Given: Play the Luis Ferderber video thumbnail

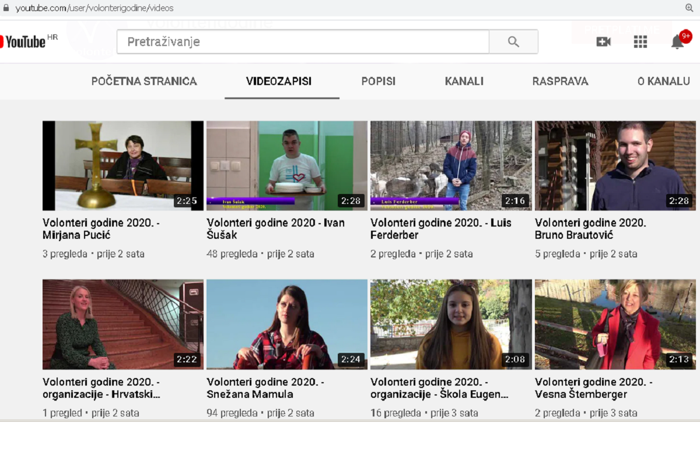Looking at the screenshot, I should click(x=451, y=165).
